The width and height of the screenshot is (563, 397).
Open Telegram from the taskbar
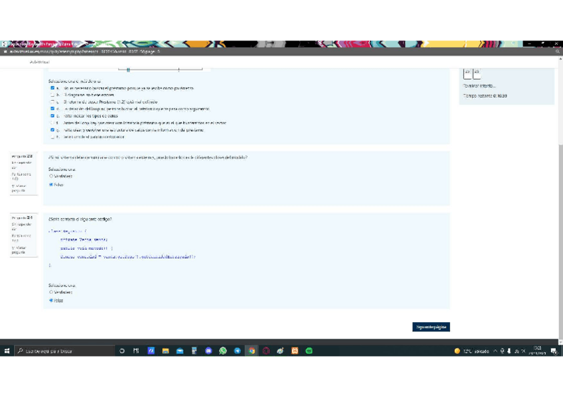coord(237,351)
